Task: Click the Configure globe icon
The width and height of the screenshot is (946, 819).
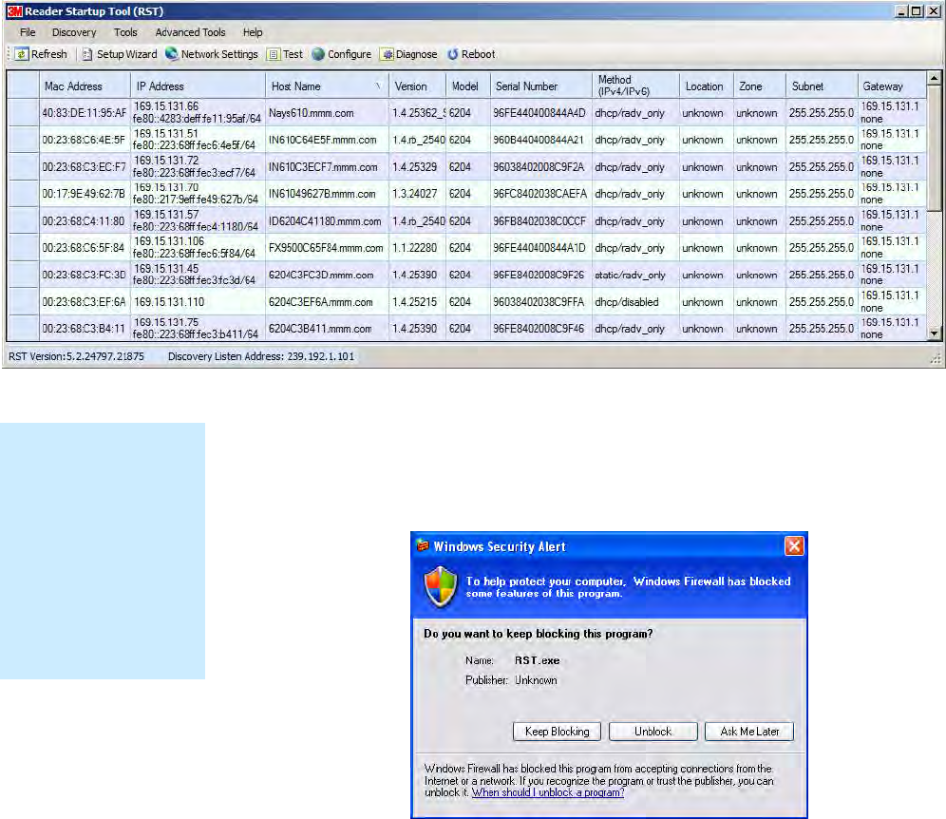Action: [318, 54]
